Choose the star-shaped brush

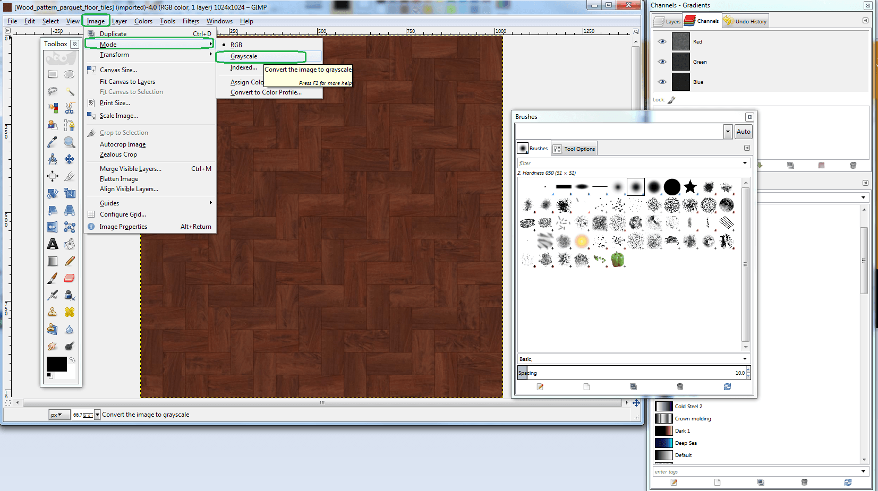[690, 187]
